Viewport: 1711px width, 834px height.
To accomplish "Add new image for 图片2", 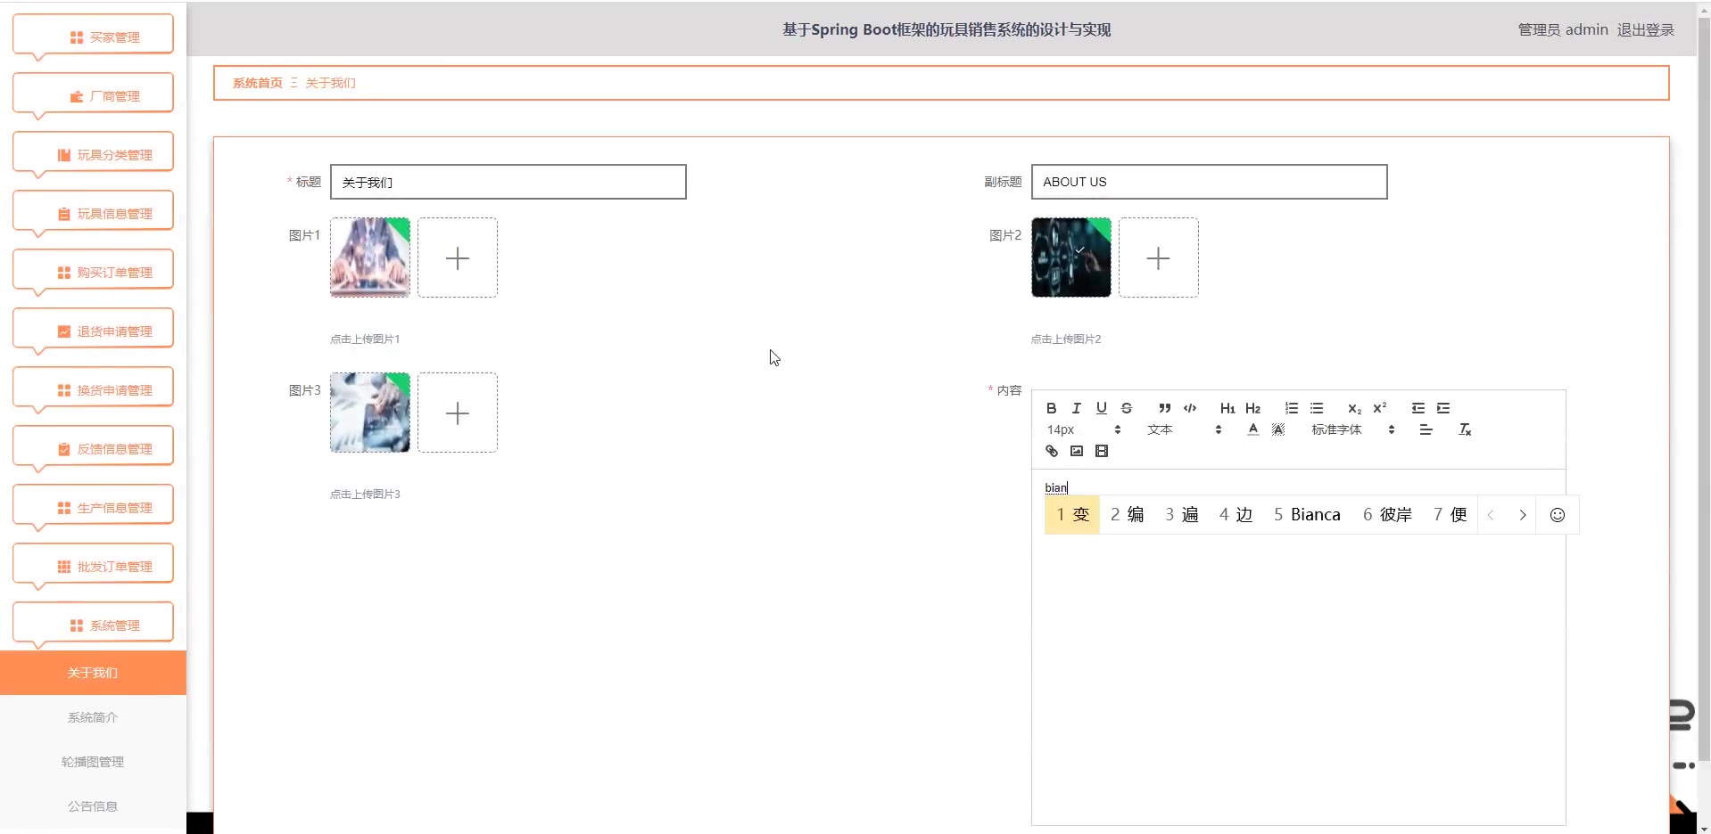I will pos(1159,258).
